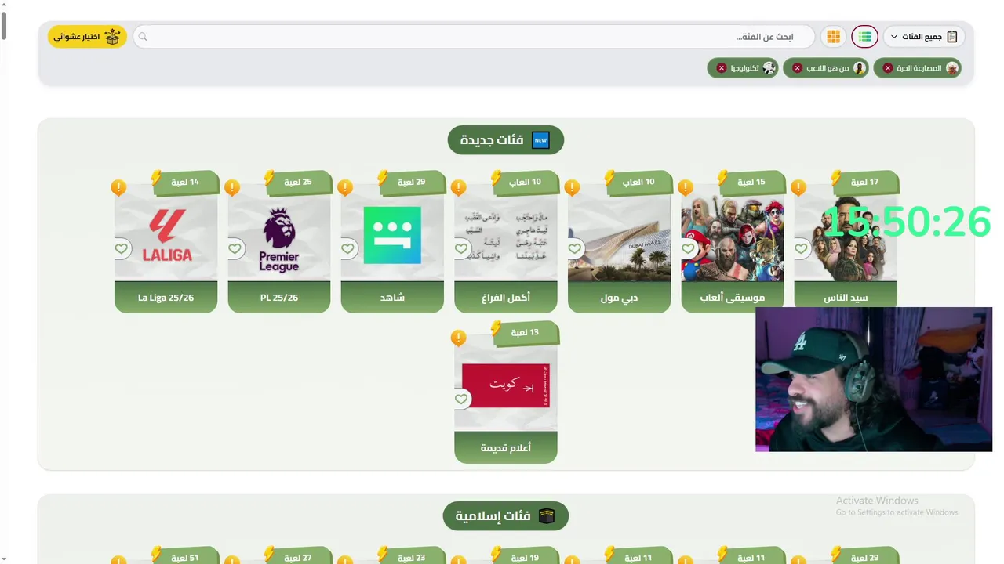This screenshot has width=1004, height=564.
Task: Select the موسيقى ألعاب category label
Action: (x=733, y=298)
